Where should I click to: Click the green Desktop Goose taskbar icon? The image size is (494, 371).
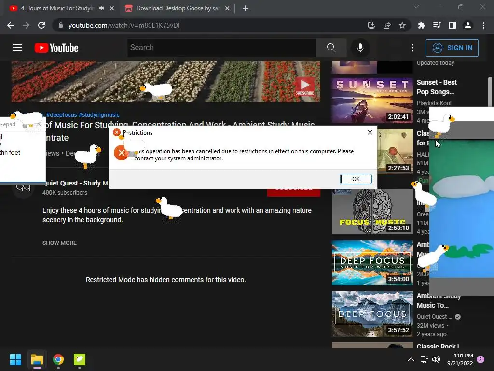(x=80, y=359)
